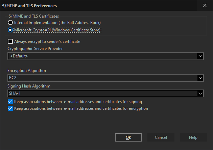
Task: Click the RC2 encryption algorithm field
Action: (105, 78)
